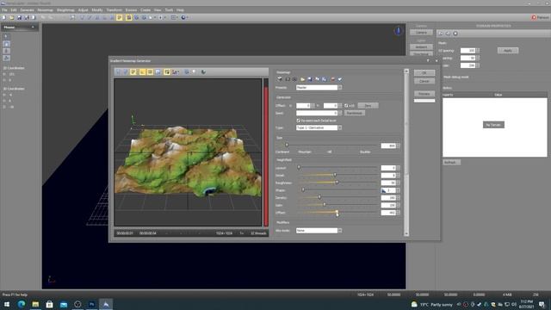
Task: Click first icon under the Heightmap section
Action: click(x=280, y=79)
